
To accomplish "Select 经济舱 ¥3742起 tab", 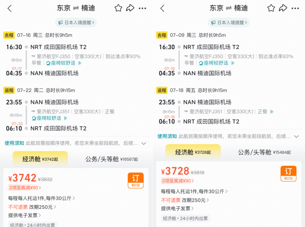I will 40,159.
